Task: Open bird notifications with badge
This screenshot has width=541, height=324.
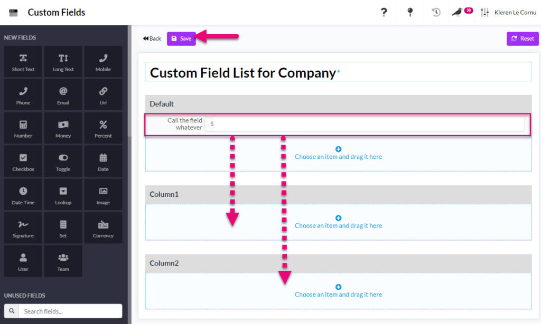Action: point(462,12)
